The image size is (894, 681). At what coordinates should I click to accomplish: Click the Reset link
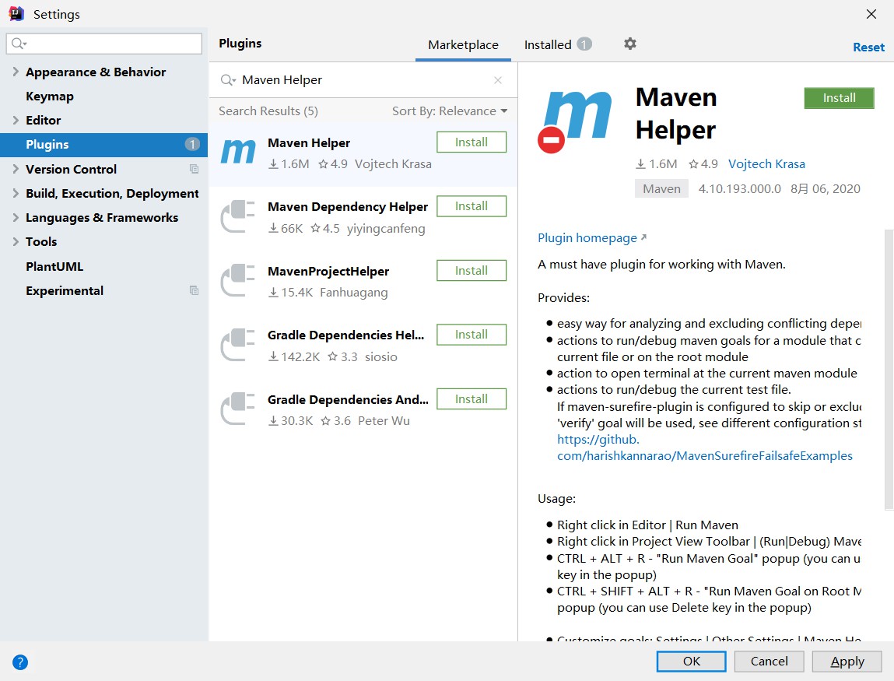pos(868,47)
